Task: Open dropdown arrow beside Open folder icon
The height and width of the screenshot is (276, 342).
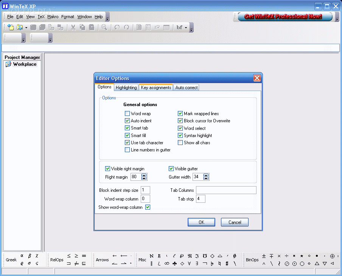Action: click(26, 28)
